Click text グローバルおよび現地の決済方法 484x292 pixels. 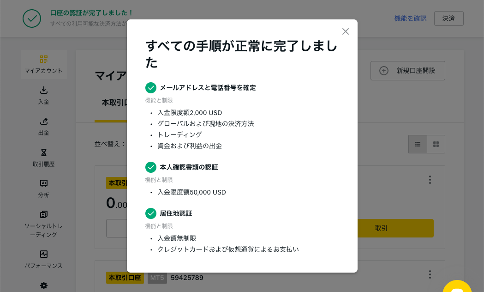click(206, 124)
